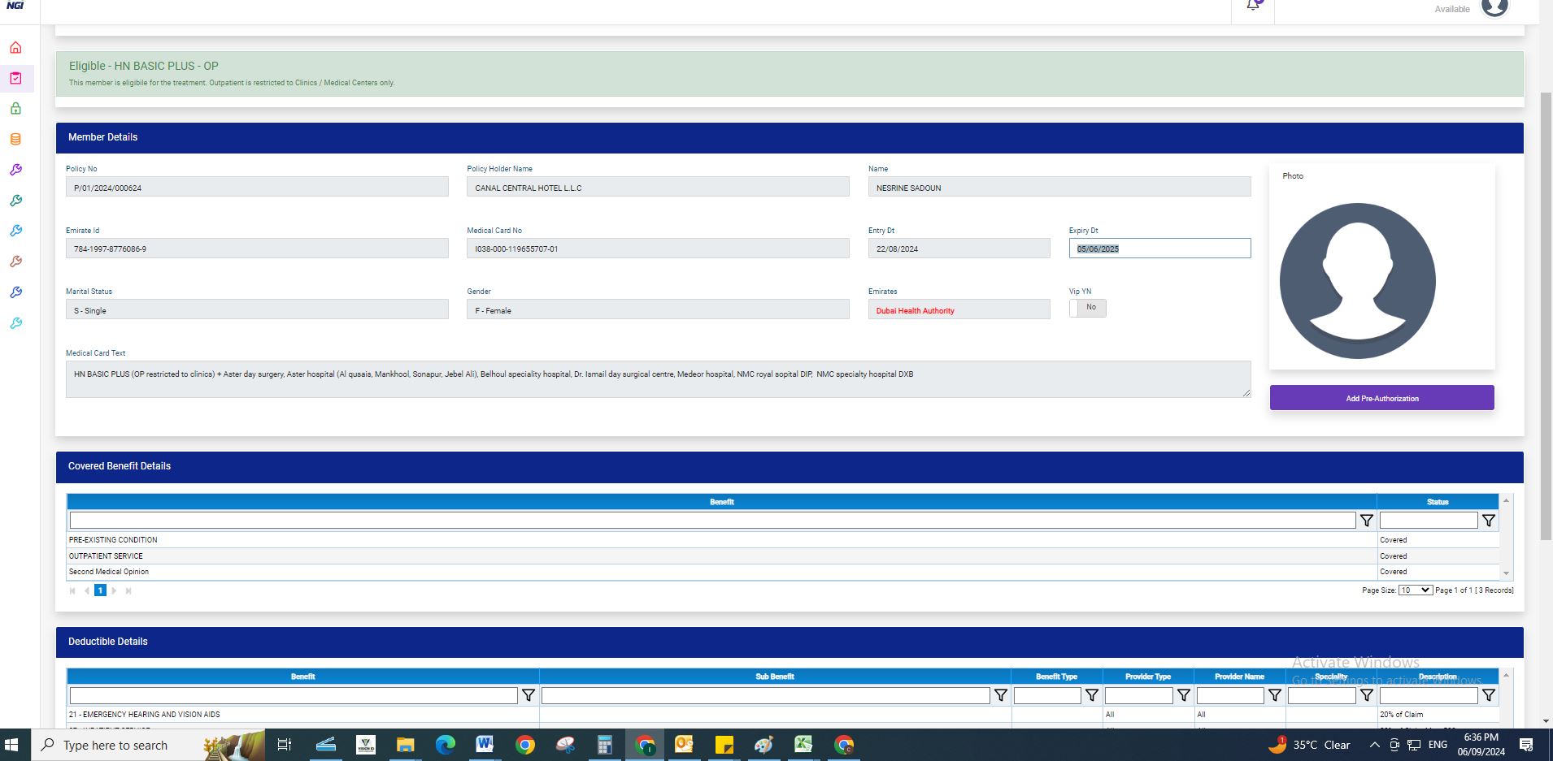1553x761 pixels.
Task: Select page 1 in benefit table pager
Action: 100,590
